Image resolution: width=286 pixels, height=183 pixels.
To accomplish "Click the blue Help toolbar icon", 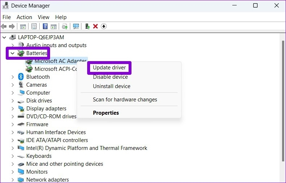I will point(45,26).
